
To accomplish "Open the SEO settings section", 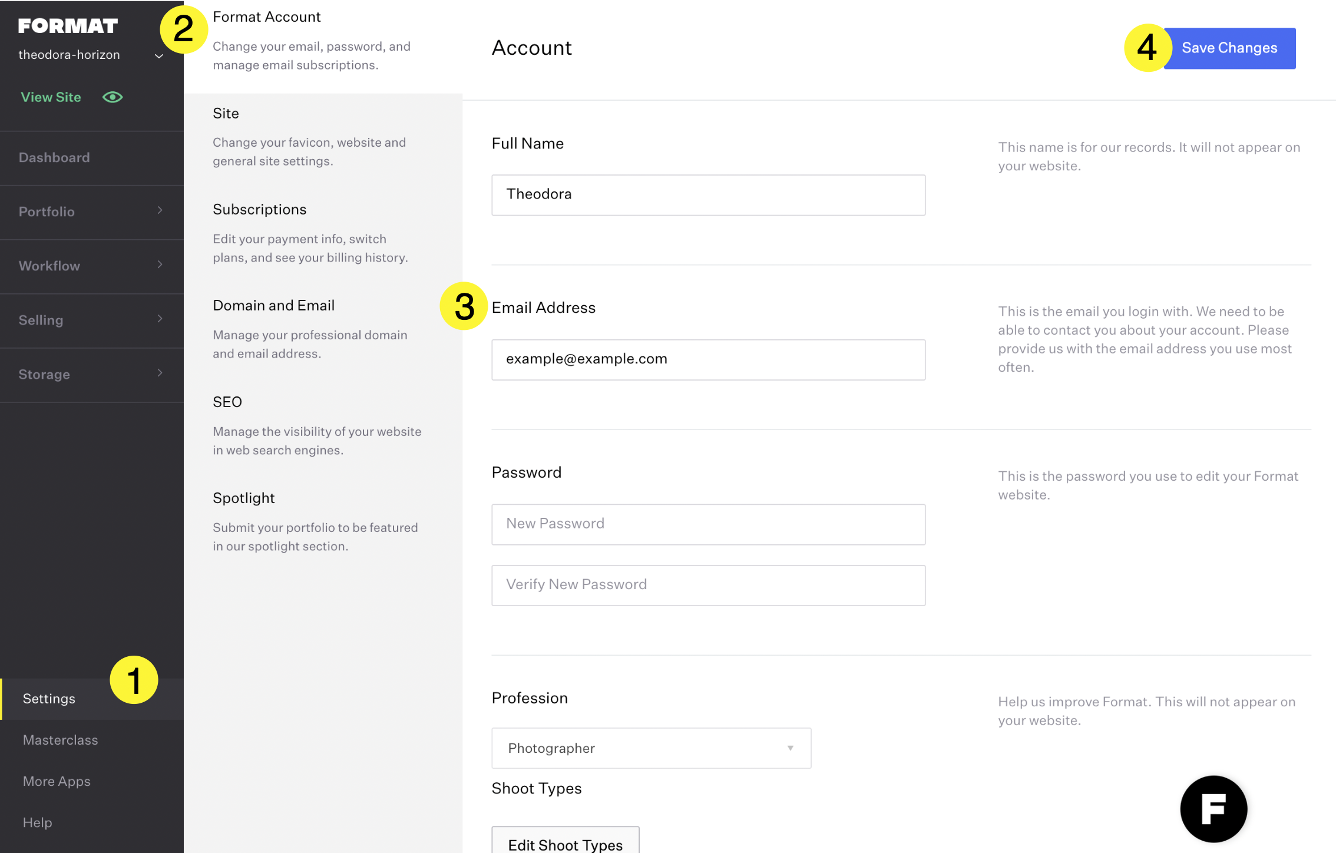I will 227,402.
